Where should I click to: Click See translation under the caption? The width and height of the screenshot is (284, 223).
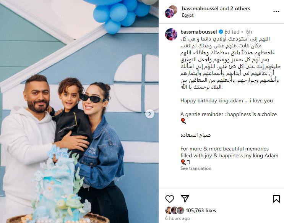tap(196, 168)
